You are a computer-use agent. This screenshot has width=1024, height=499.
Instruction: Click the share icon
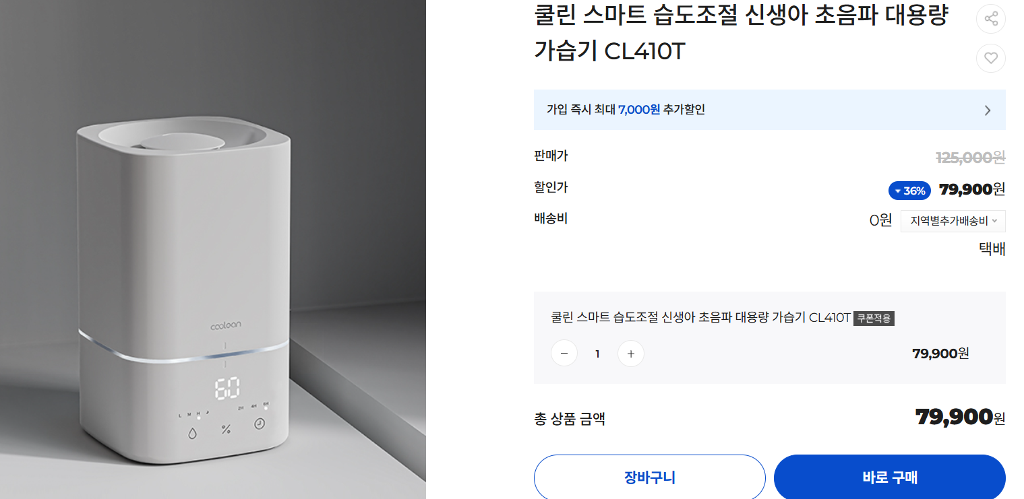pyautogui.click(x=990, y=18)
